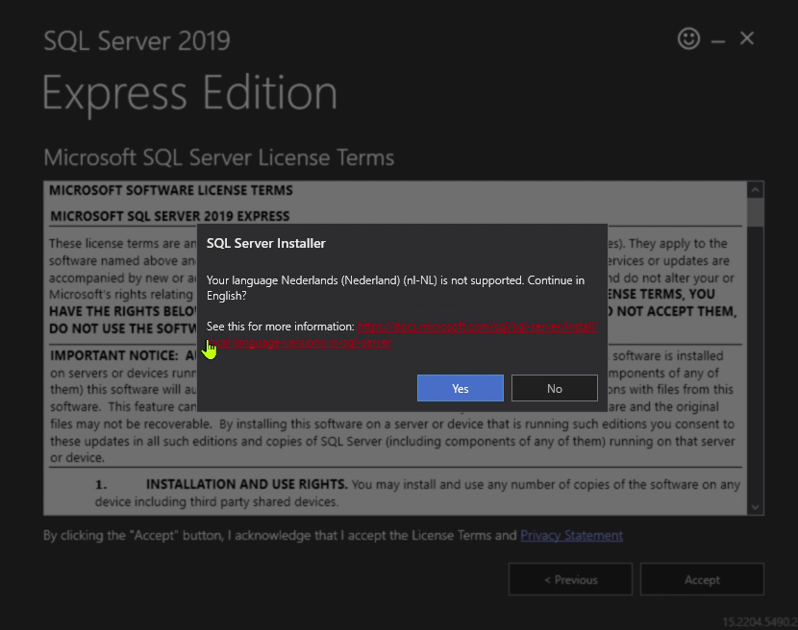
Task: Click the 'SQL Server Installer' dialog title
Action: 265,243
